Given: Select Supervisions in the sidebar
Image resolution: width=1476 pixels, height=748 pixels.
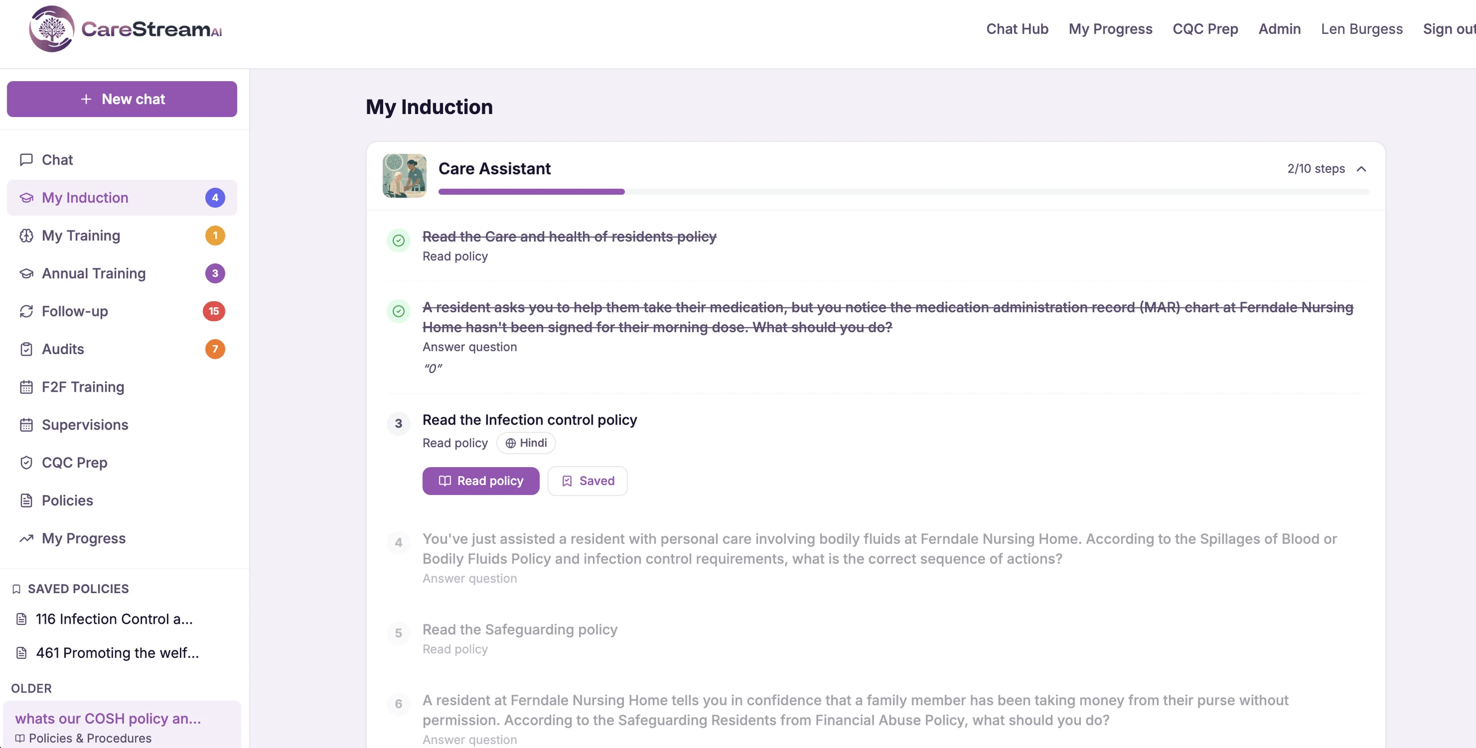Looking at the screenshot, I should click(122, 425).
